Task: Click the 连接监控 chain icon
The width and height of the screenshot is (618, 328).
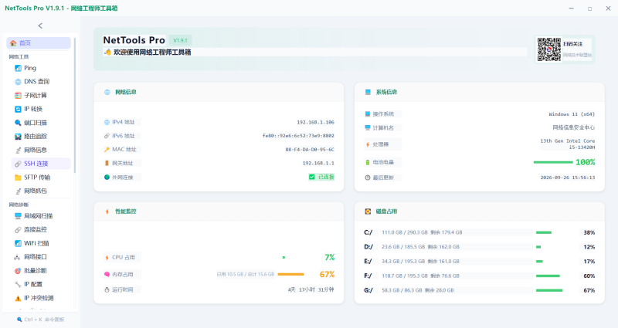Action: coord(18,229)
